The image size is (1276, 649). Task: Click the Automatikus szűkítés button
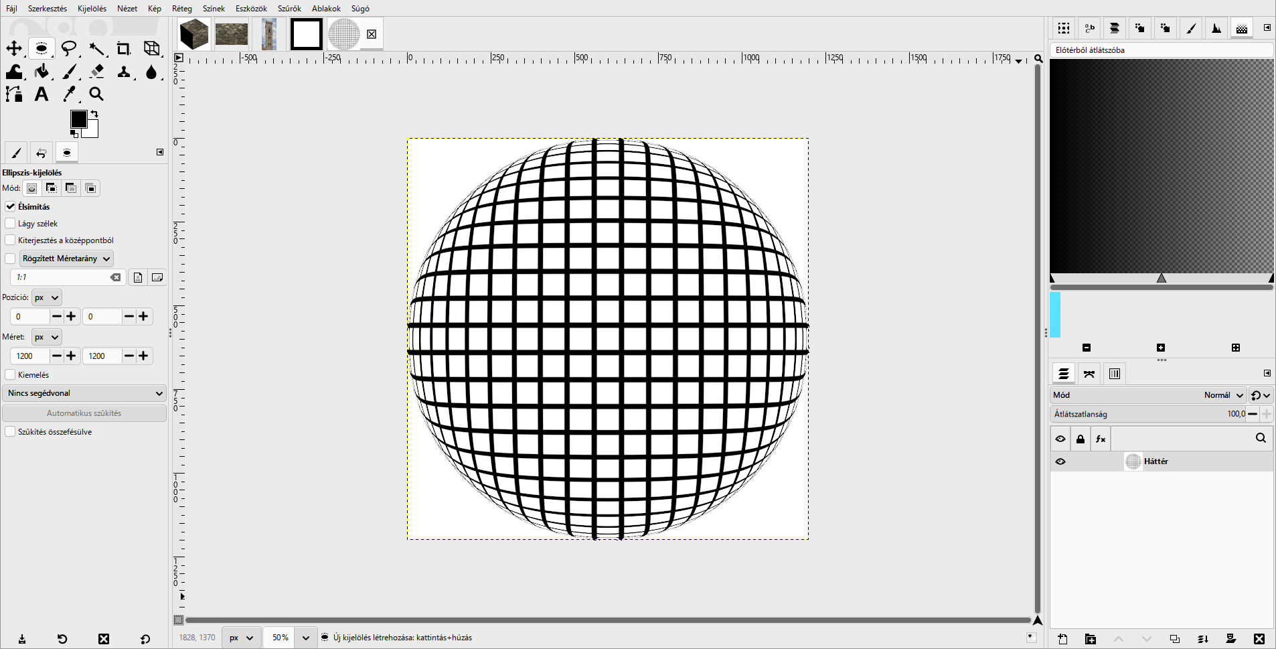coord(84,413)
